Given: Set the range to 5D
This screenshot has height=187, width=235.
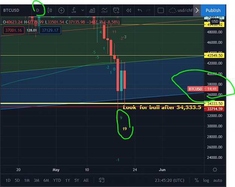Looking at the screenshot, I should tap(17, 180).
